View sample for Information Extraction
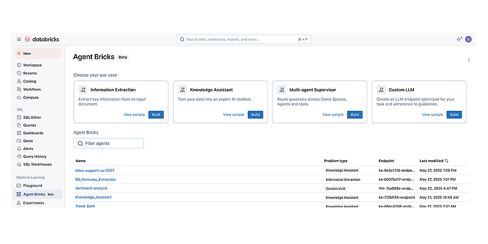The image size is (488, 244). point(134,114)
